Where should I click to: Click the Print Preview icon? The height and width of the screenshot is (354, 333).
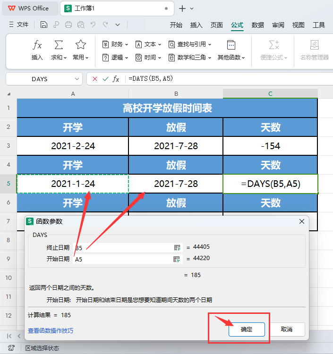[x=81, y=25]
